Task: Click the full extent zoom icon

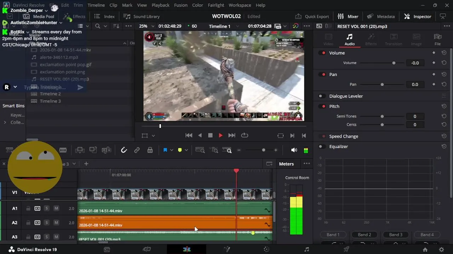Action: click(200, 150)
